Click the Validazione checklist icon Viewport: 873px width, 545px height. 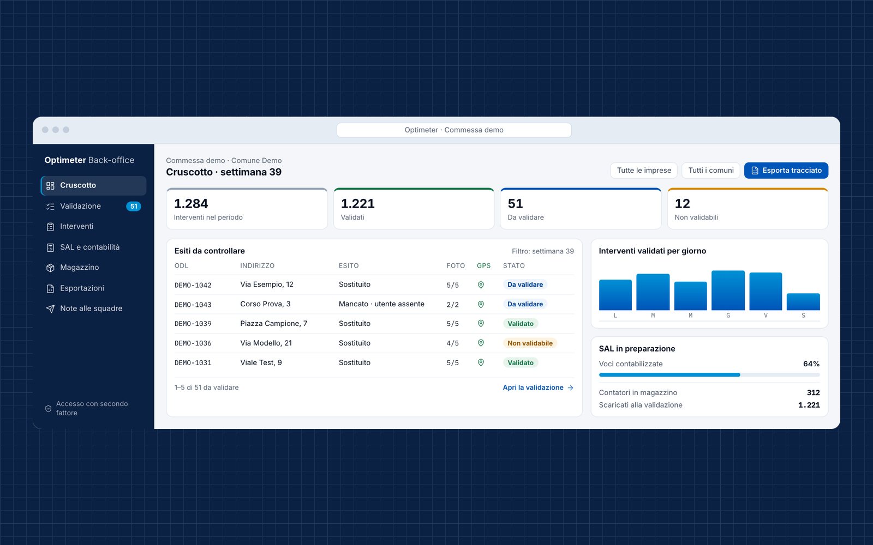pos(50,207)
